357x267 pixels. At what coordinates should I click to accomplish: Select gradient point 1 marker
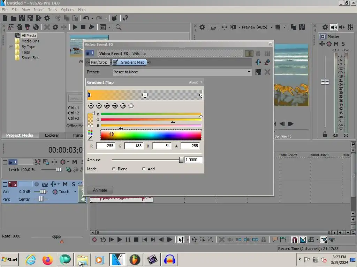(x=145, y=95)
